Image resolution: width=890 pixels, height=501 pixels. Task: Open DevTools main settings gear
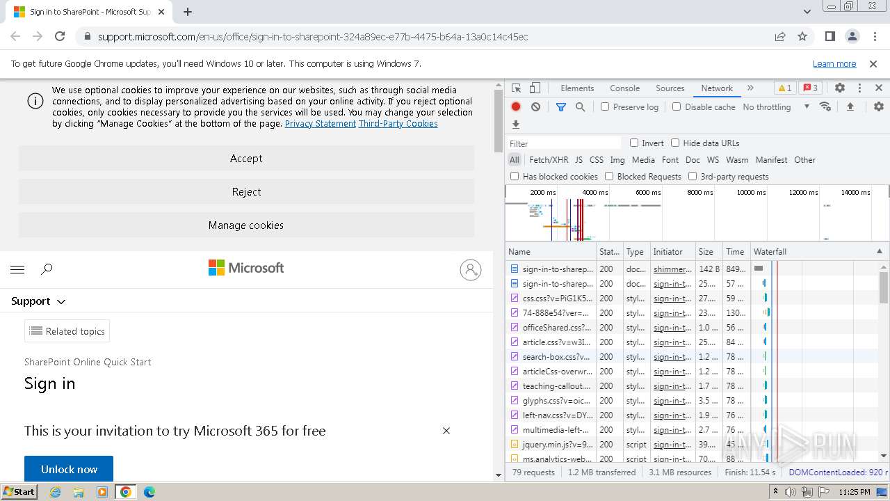pyautogui.click(x=840, y=88)
